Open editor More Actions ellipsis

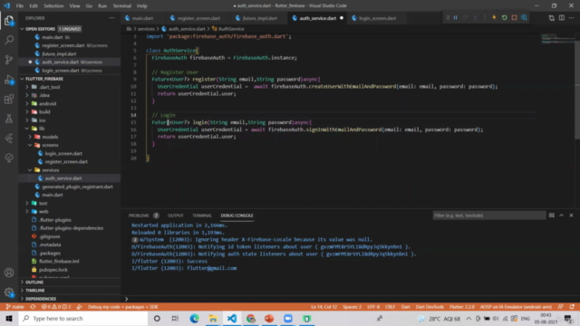pos(572,18)
